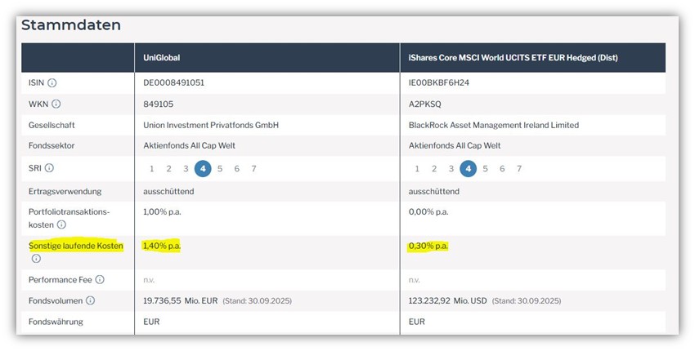
Task: Click the highlighted SRI 4 for UniGlobal
Action: pos(203,169)
